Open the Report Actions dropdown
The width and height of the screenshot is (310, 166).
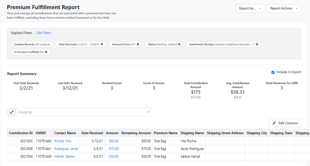(x=284, y=8)
